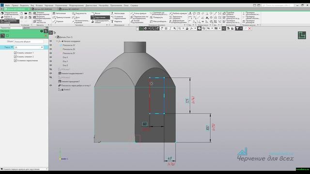This screenshot has width=310, height=174.
Task: Open the Файл menu
Action: click(8, 5)
